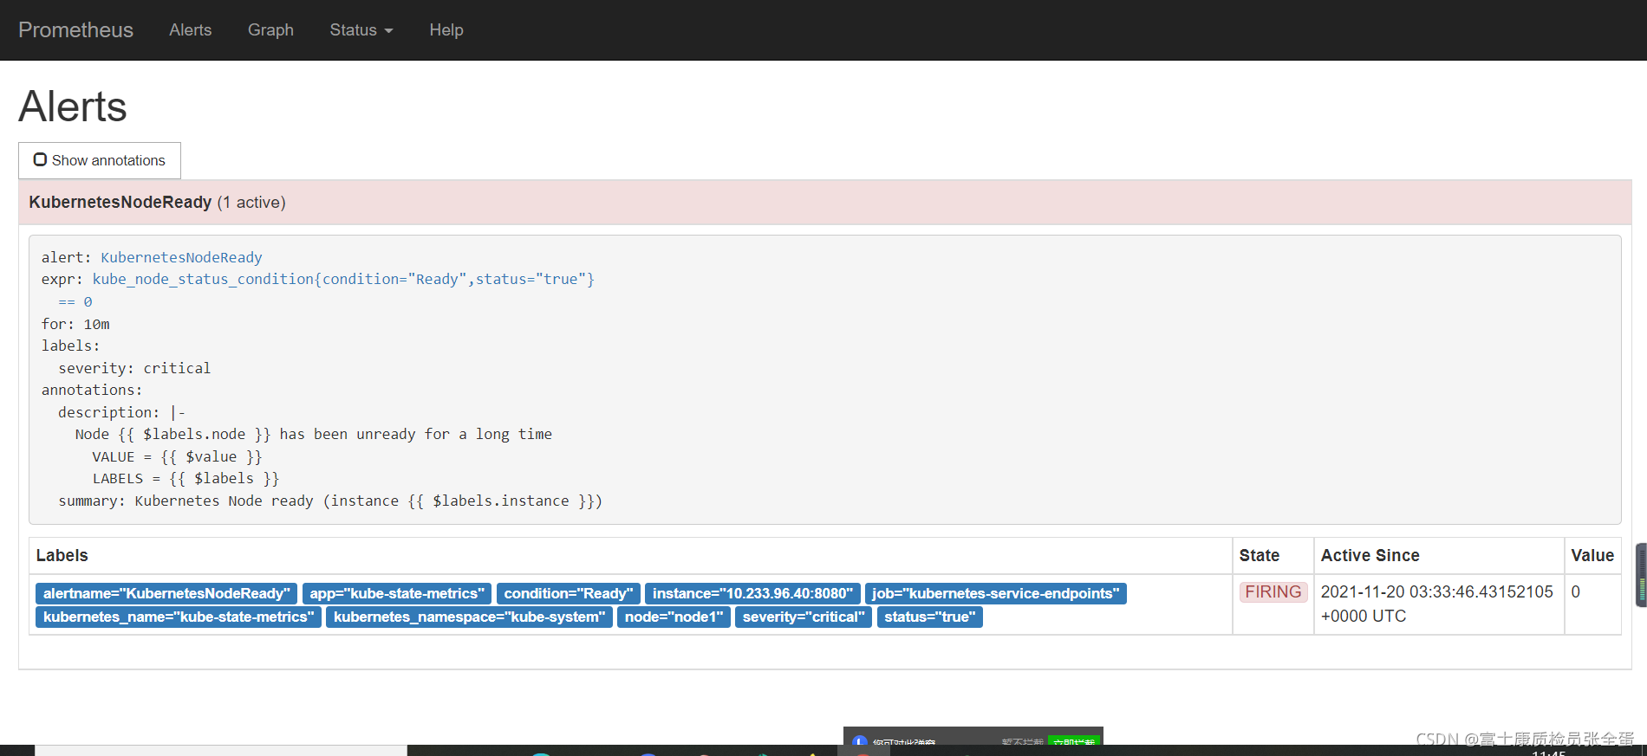The width and height of the screenshot is (1647, 756).
Task: Open the Prometheus brand home link
Action: pyautogui.click(x=75, y=29)
